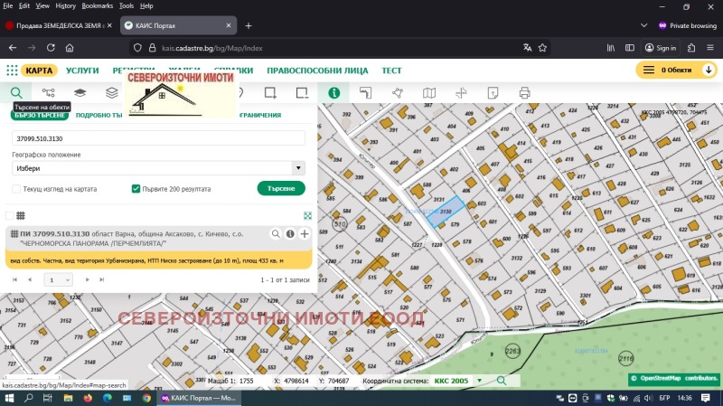Viewport: 723px width, 406px height.
Task: Open the ККС 2005 coordinate system dropdown
Action: click(480, 381)
